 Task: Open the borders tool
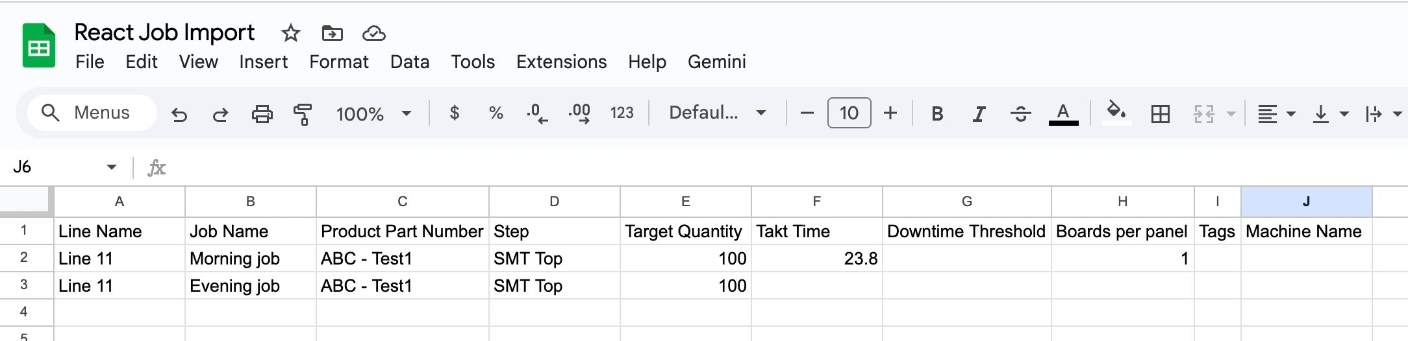(1160, 114)
